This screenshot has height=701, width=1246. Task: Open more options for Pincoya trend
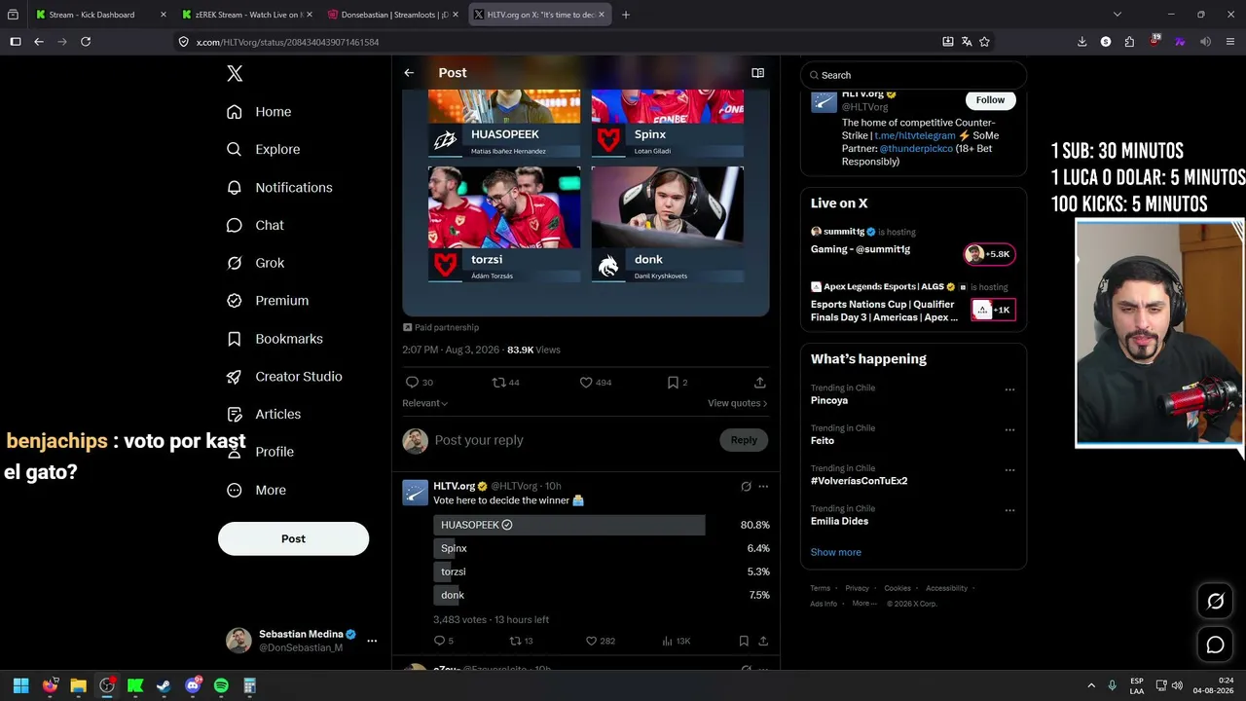[1009, 389]
